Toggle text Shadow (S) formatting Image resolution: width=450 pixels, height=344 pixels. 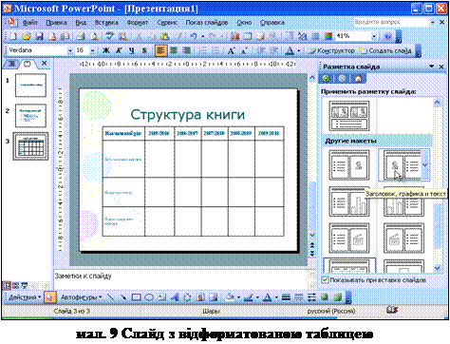point(144,50)
